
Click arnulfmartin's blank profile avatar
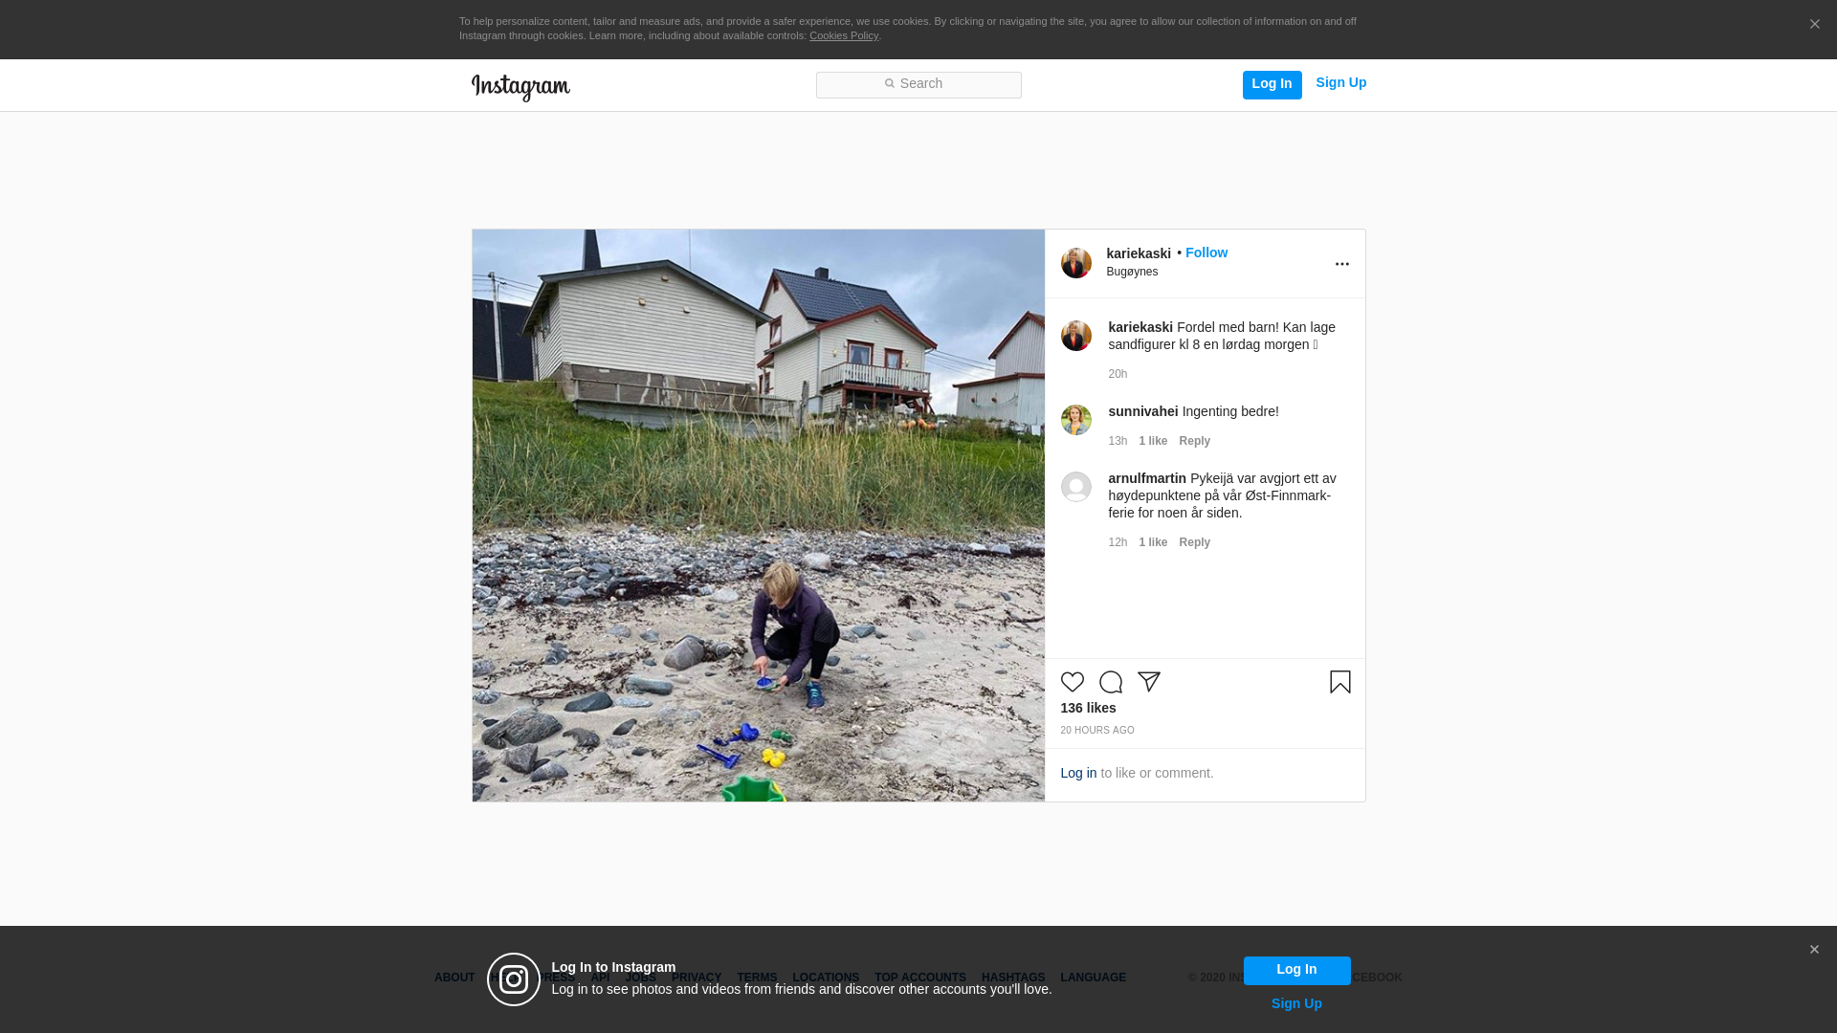pyautogui.click(x=1075, y=487)
